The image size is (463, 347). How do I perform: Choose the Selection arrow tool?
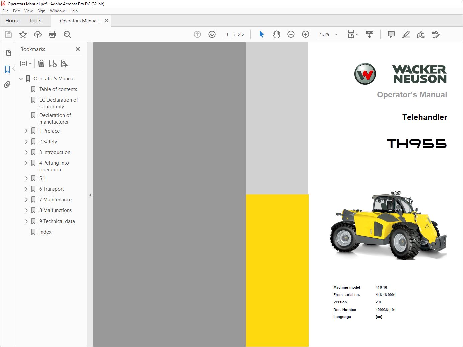(261, 34)
